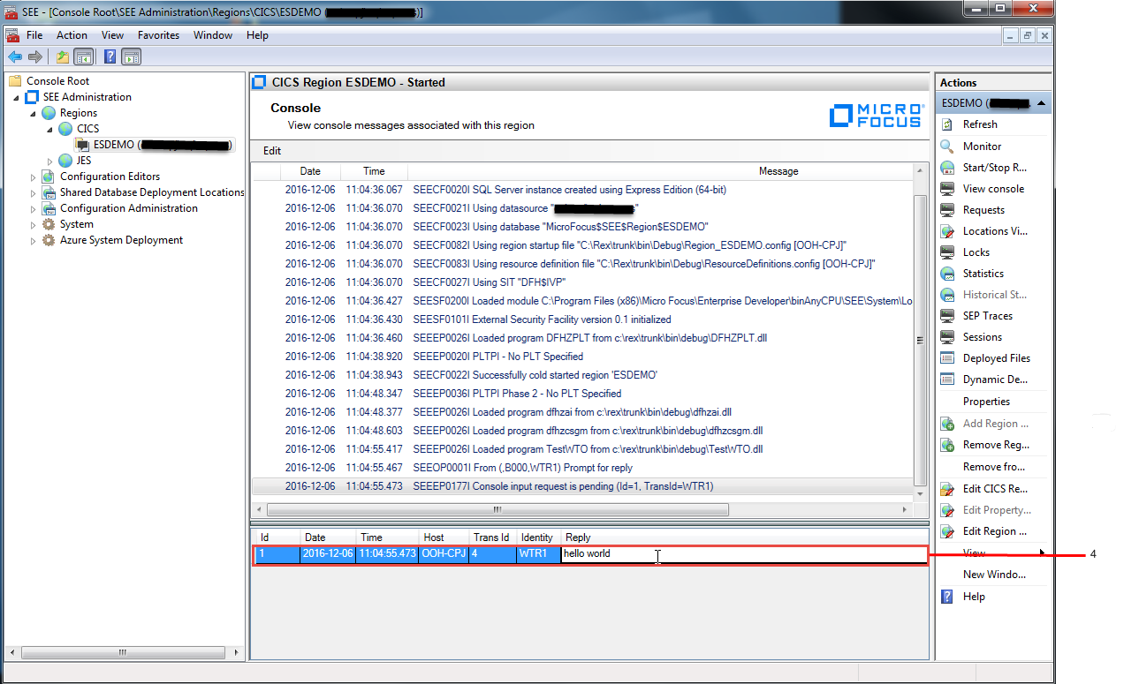Image resolution: width=1139 pixels, height=684 pixels.
Task: Show Statistics from the Actions pane
Action: [983, 274]
